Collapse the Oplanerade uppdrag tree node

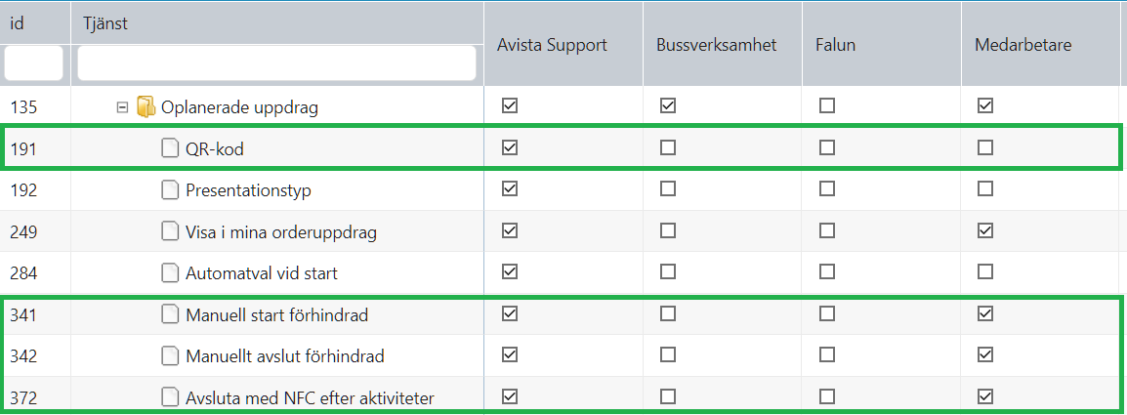coord(122,107)
